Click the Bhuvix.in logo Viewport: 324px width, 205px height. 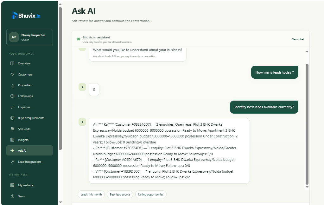[x=26, y=15]
